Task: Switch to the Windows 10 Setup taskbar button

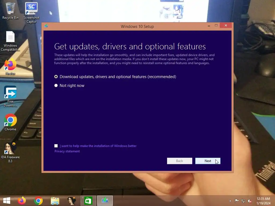Action: pos(105,201)
